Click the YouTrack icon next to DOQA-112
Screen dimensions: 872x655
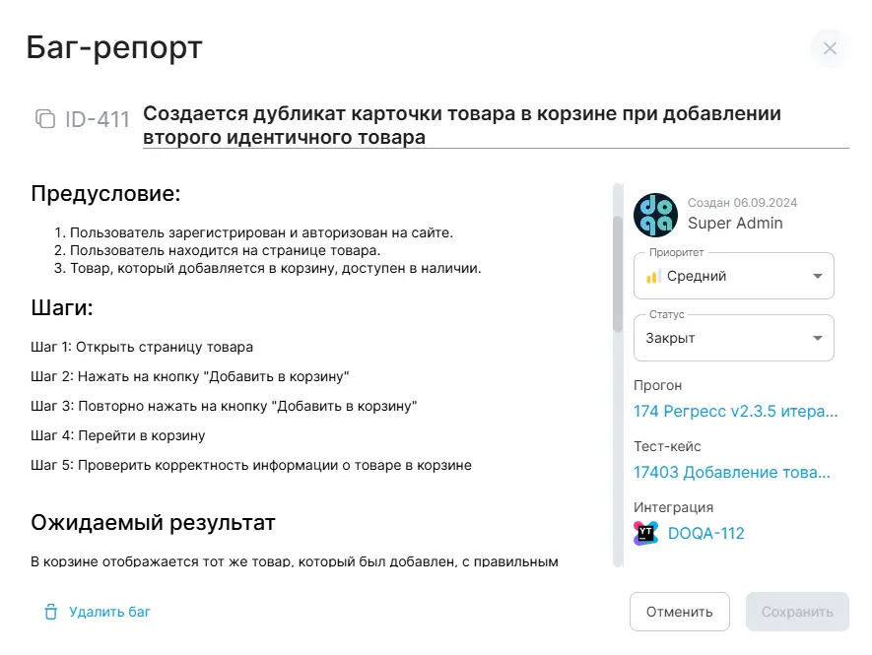[x=646, y=533]
